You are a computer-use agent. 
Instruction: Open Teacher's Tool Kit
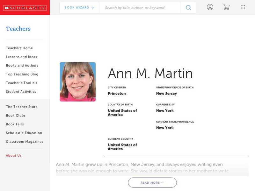(x=21, y=83)
